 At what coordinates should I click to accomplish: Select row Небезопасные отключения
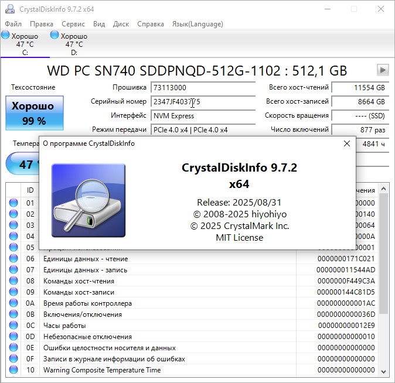click(x=192, y=337)
